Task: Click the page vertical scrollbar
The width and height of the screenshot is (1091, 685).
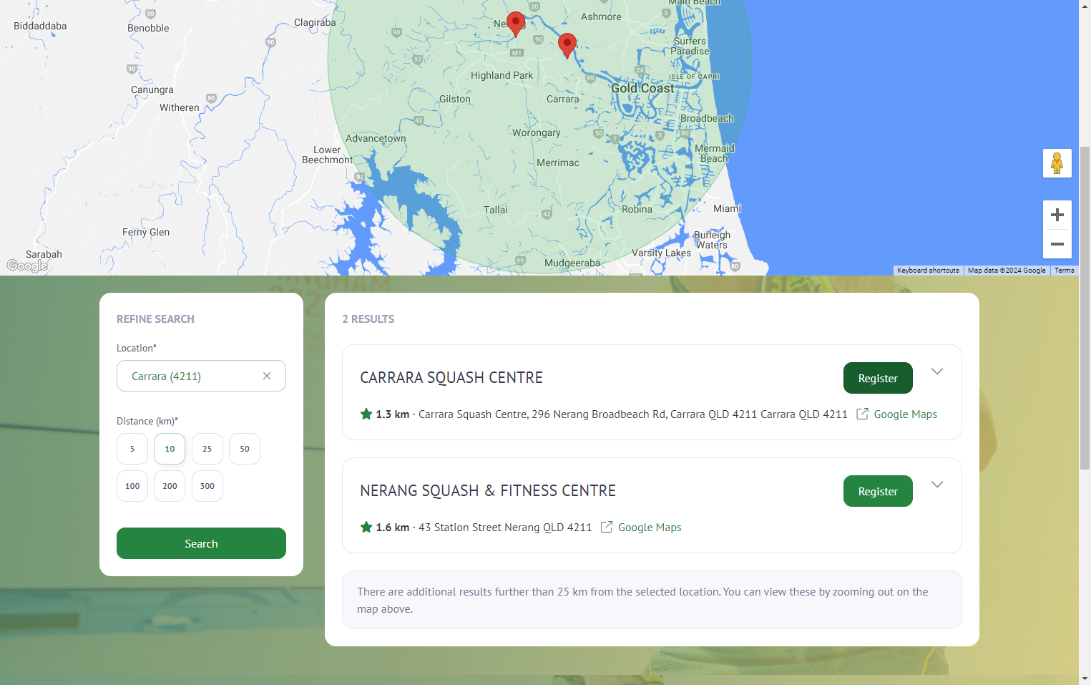Action: pyautogui.click(x=1085, y=308)
